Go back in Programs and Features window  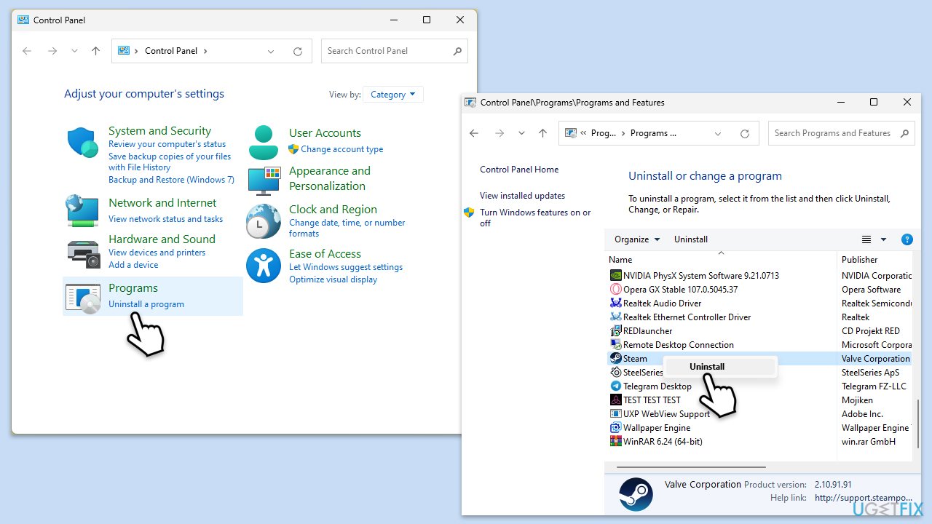point(474,133)
